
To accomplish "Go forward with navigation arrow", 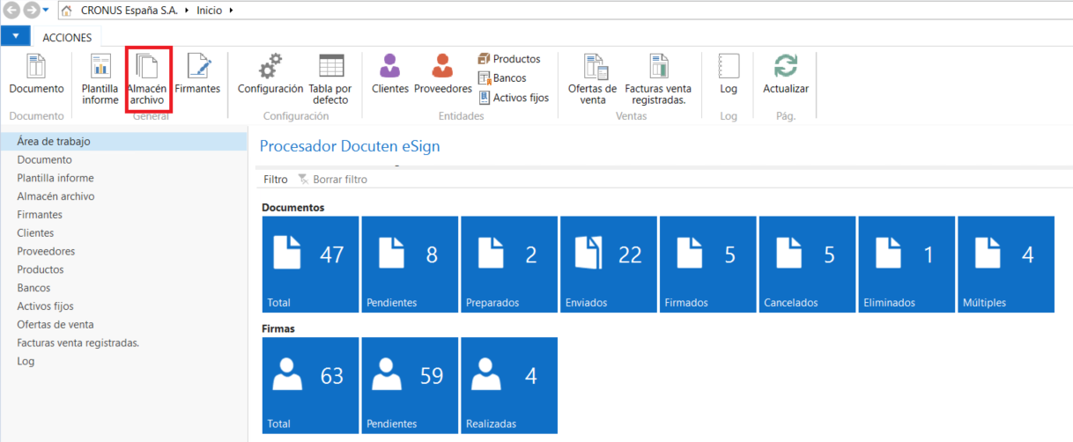I will point(31,11).
